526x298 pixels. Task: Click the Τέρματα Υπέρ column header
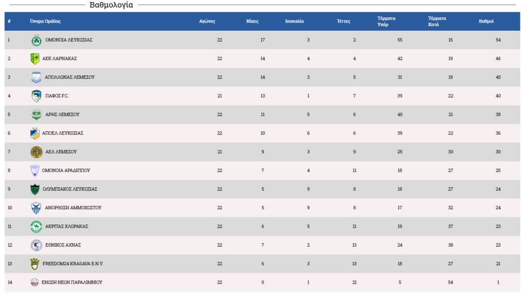386,22
